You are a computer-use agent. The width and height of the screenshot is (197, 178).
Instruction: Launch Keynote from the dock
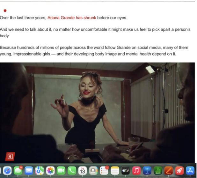(147, 171)
